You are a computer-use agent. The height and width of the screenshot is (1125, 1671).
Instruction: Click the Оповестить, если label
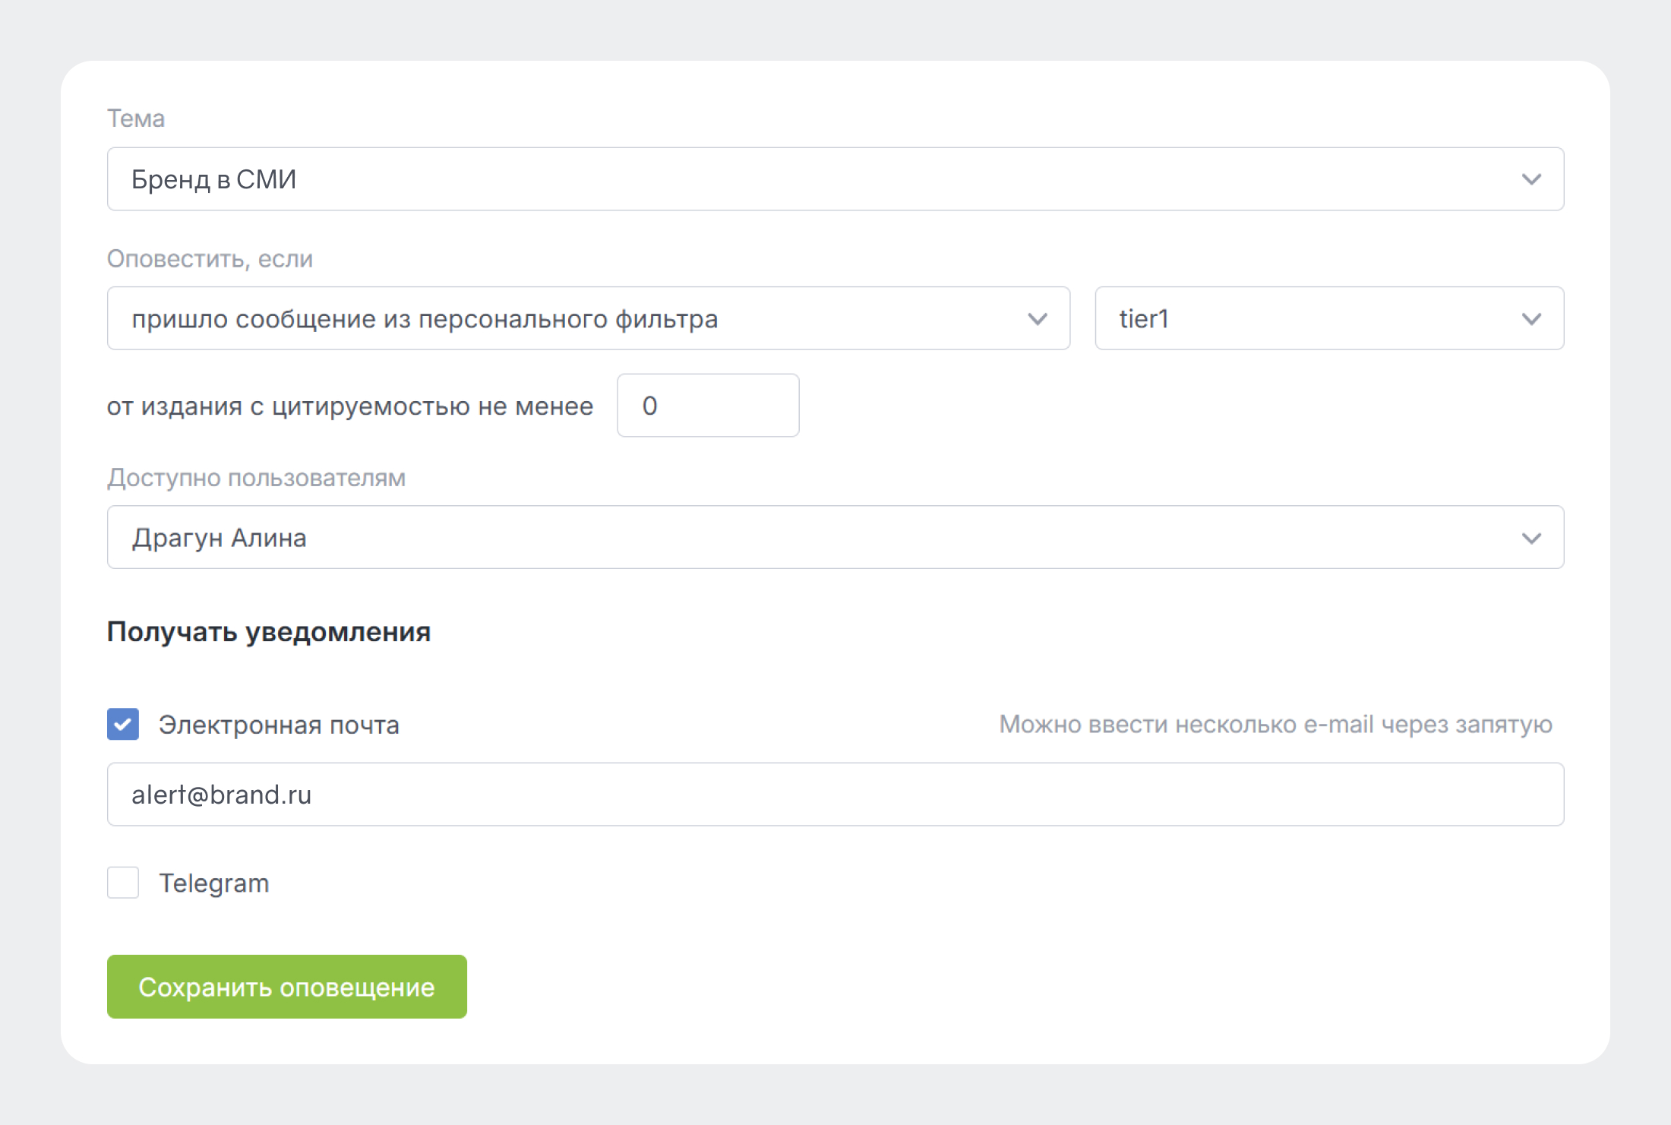point(210,259)
